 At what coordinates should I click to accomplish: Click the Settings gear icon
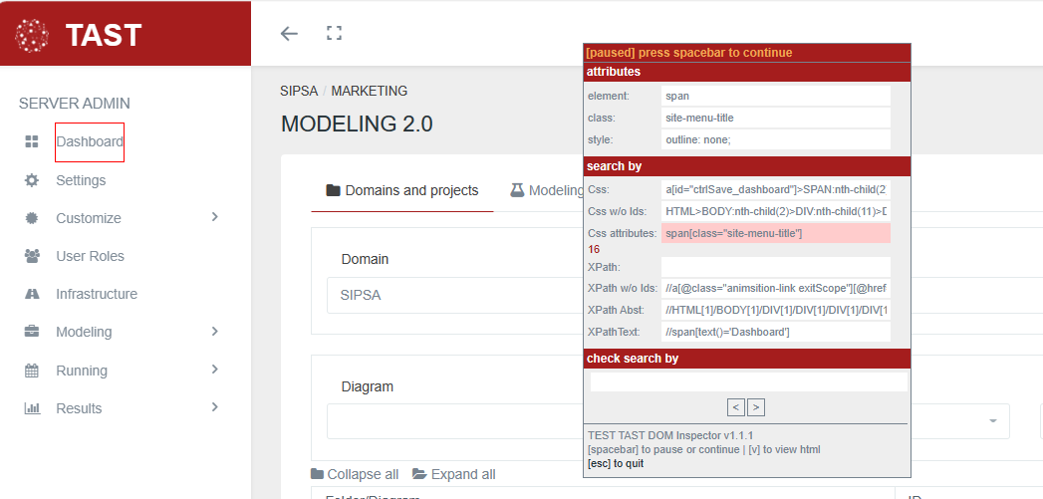click(x=32, y=180)
